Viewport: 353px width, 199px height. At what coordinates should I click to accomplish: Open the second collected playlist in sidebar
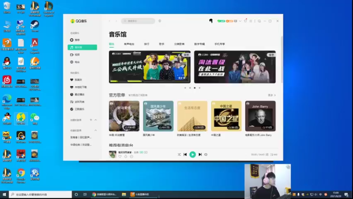pos(81,145)
